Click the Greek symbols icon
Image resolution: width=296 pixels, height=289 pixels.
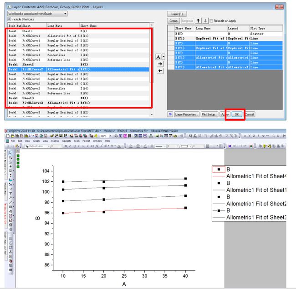[x=92, y=146]
